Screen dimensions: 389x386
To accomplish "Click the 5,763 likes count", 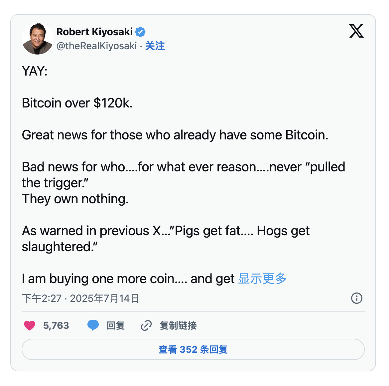I will click(x=56, y=325).
